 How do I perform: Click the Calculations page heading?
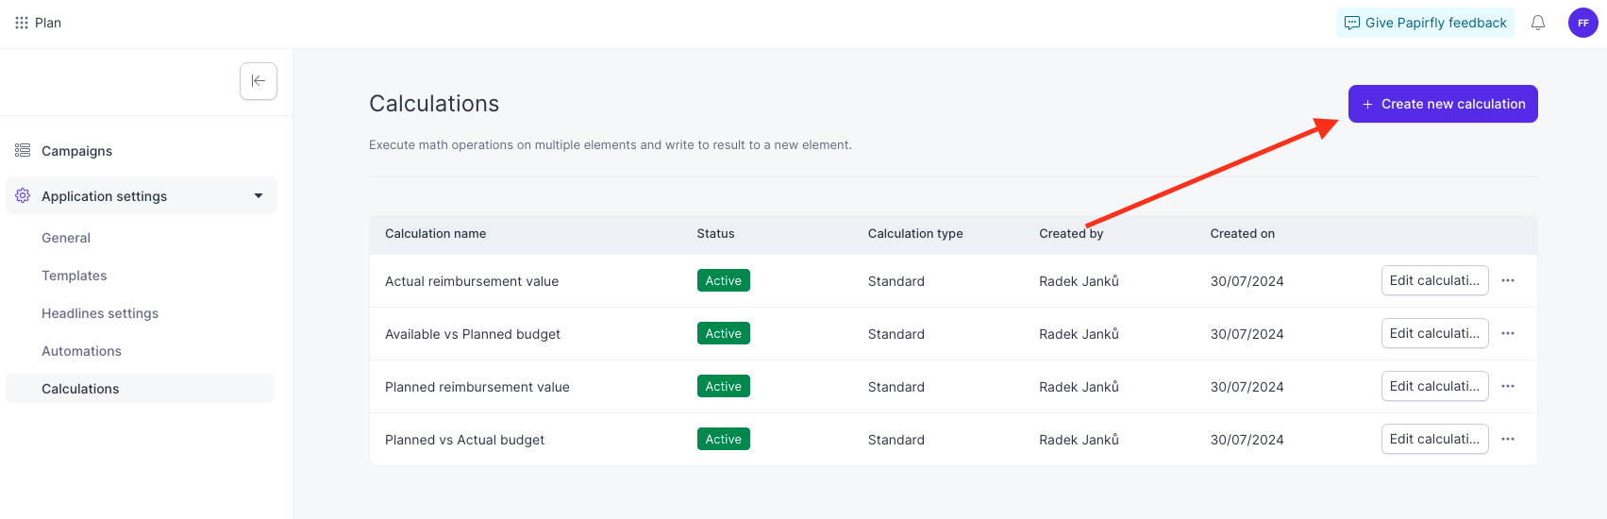[434, 104]
